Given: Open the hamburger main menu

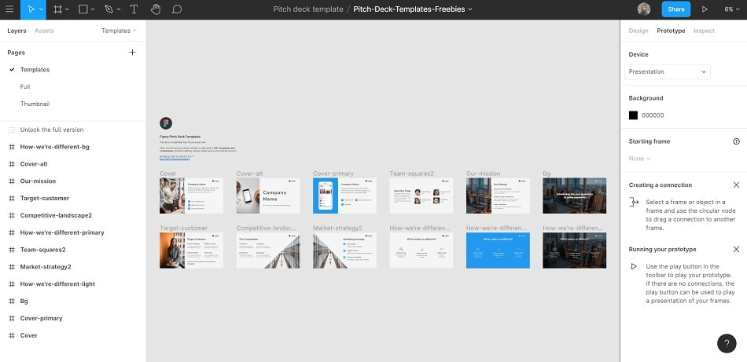Looking at the screenshot, I should [9, 9].
